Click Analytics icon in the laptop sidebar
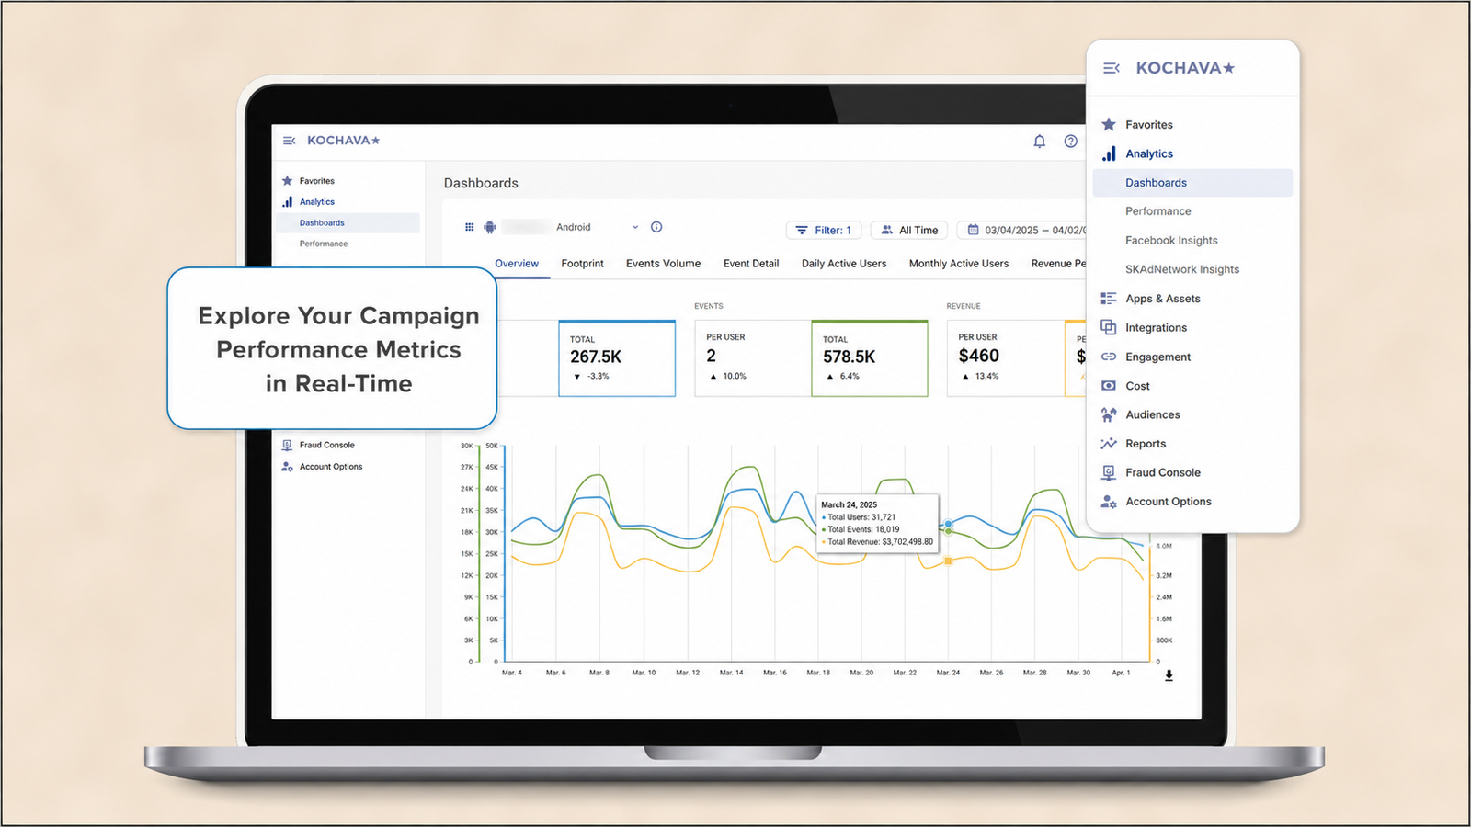1471x827 pixels. pyautogui.click(x=287, y=201)
